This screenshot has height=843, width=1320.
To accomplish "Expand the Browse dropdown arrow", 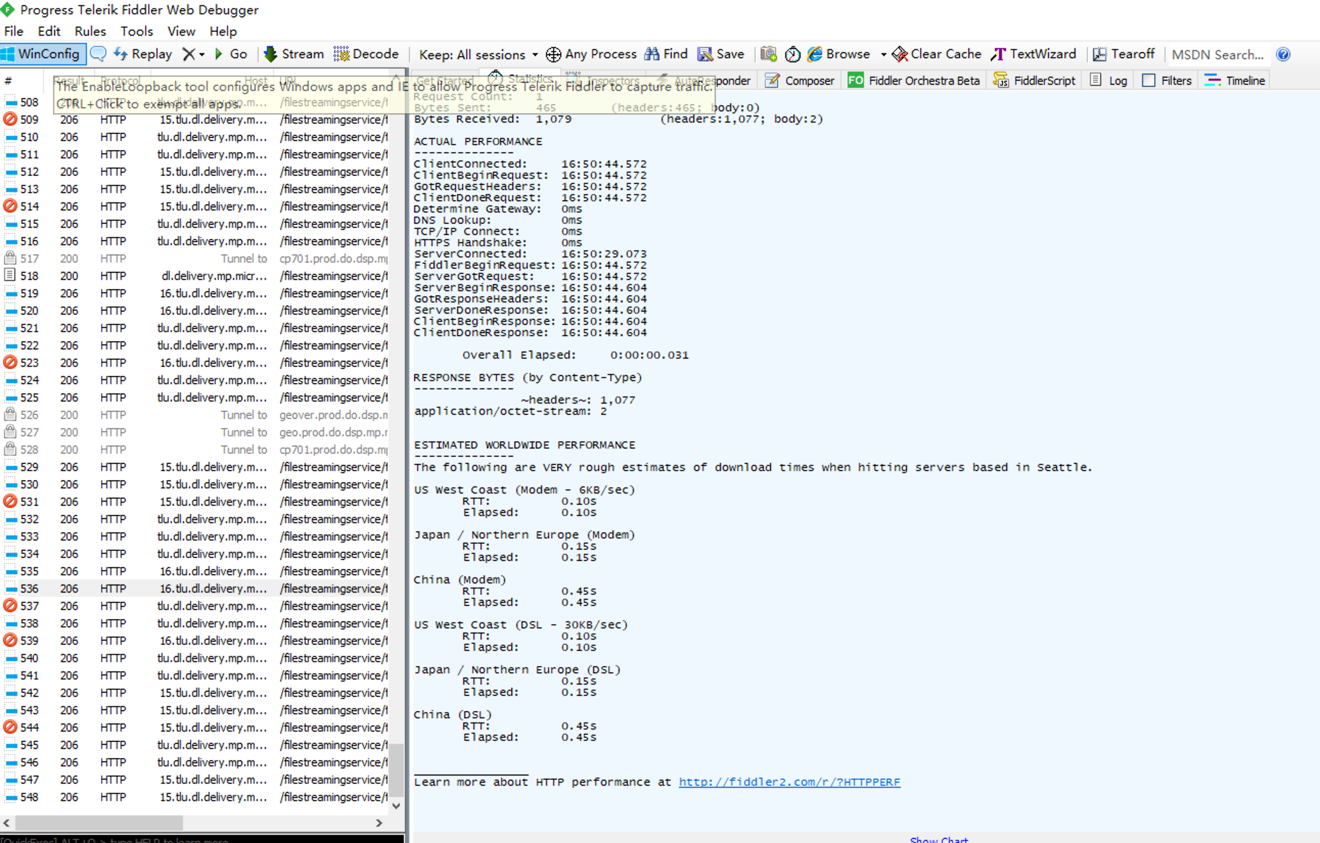I will pyautogui.click(x=883, y=54).
